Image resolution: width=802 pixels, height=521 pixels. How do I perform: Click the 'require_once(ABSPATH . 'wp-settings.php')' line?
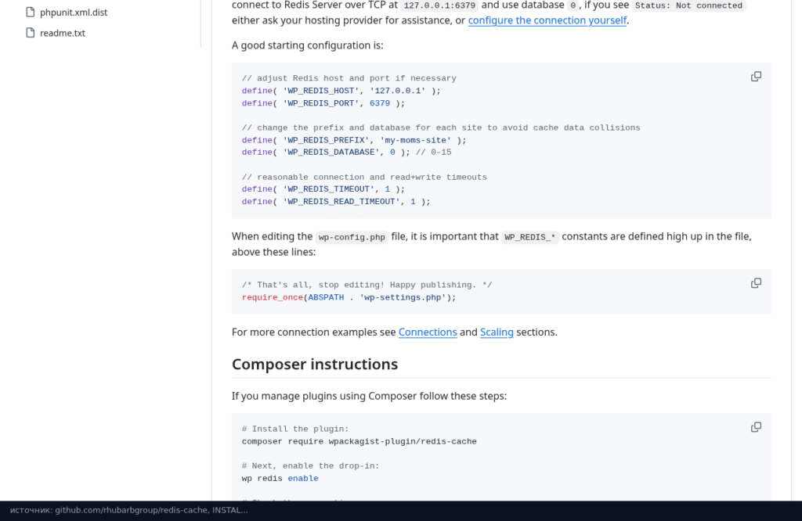click(349, 297)
